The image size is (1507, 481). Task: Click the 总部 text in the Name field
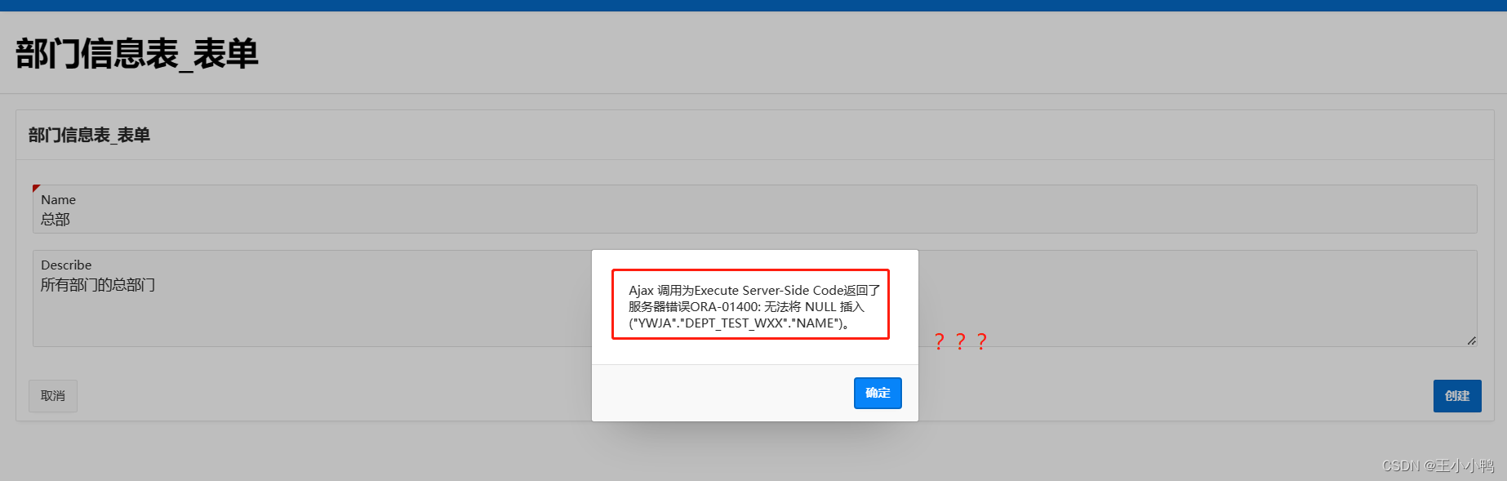pyautogui.click(x=56, y=219)
